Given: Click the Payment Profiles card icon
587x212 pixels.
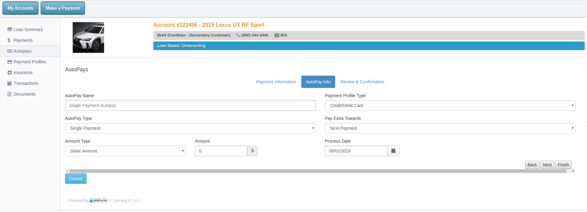Looking at the screenshot, I should pyautogui.click(x=10, y=62).
